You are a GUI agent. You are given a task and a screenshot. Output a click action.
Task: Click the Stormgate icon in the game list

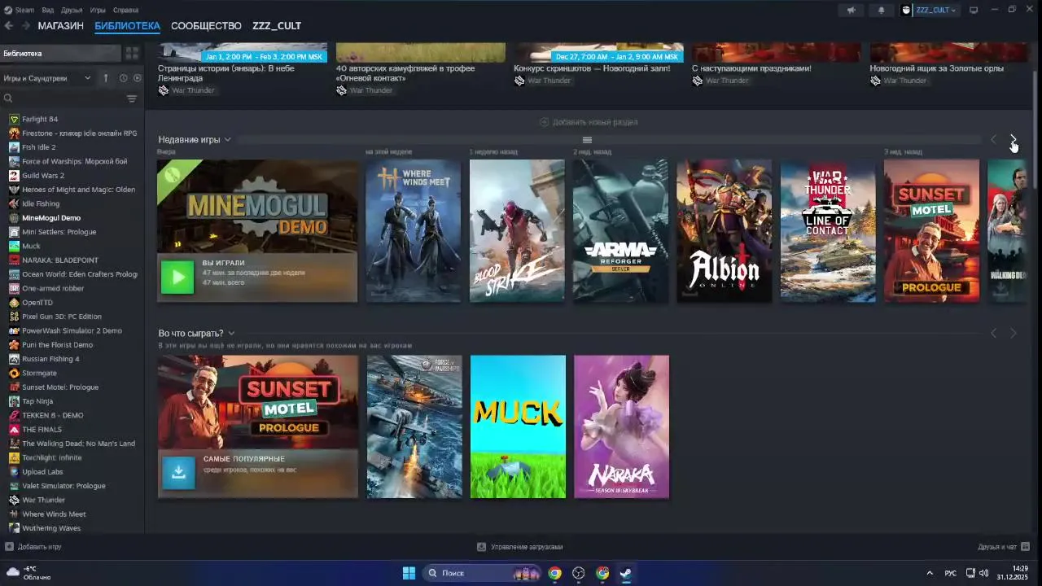(14, 373)
